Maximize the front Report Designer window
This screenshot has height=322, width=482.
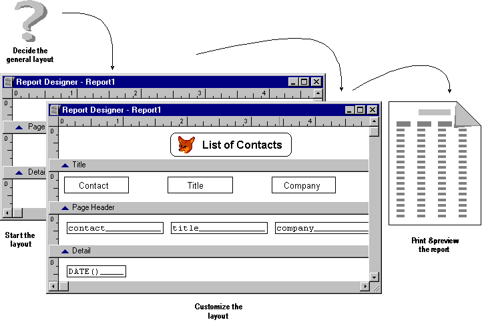click(x=360, y=110)
